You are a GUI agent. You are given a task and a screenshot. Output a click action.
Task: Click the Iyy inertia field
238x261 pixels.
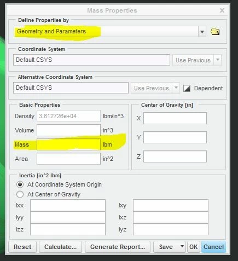(x=68, y=217)
